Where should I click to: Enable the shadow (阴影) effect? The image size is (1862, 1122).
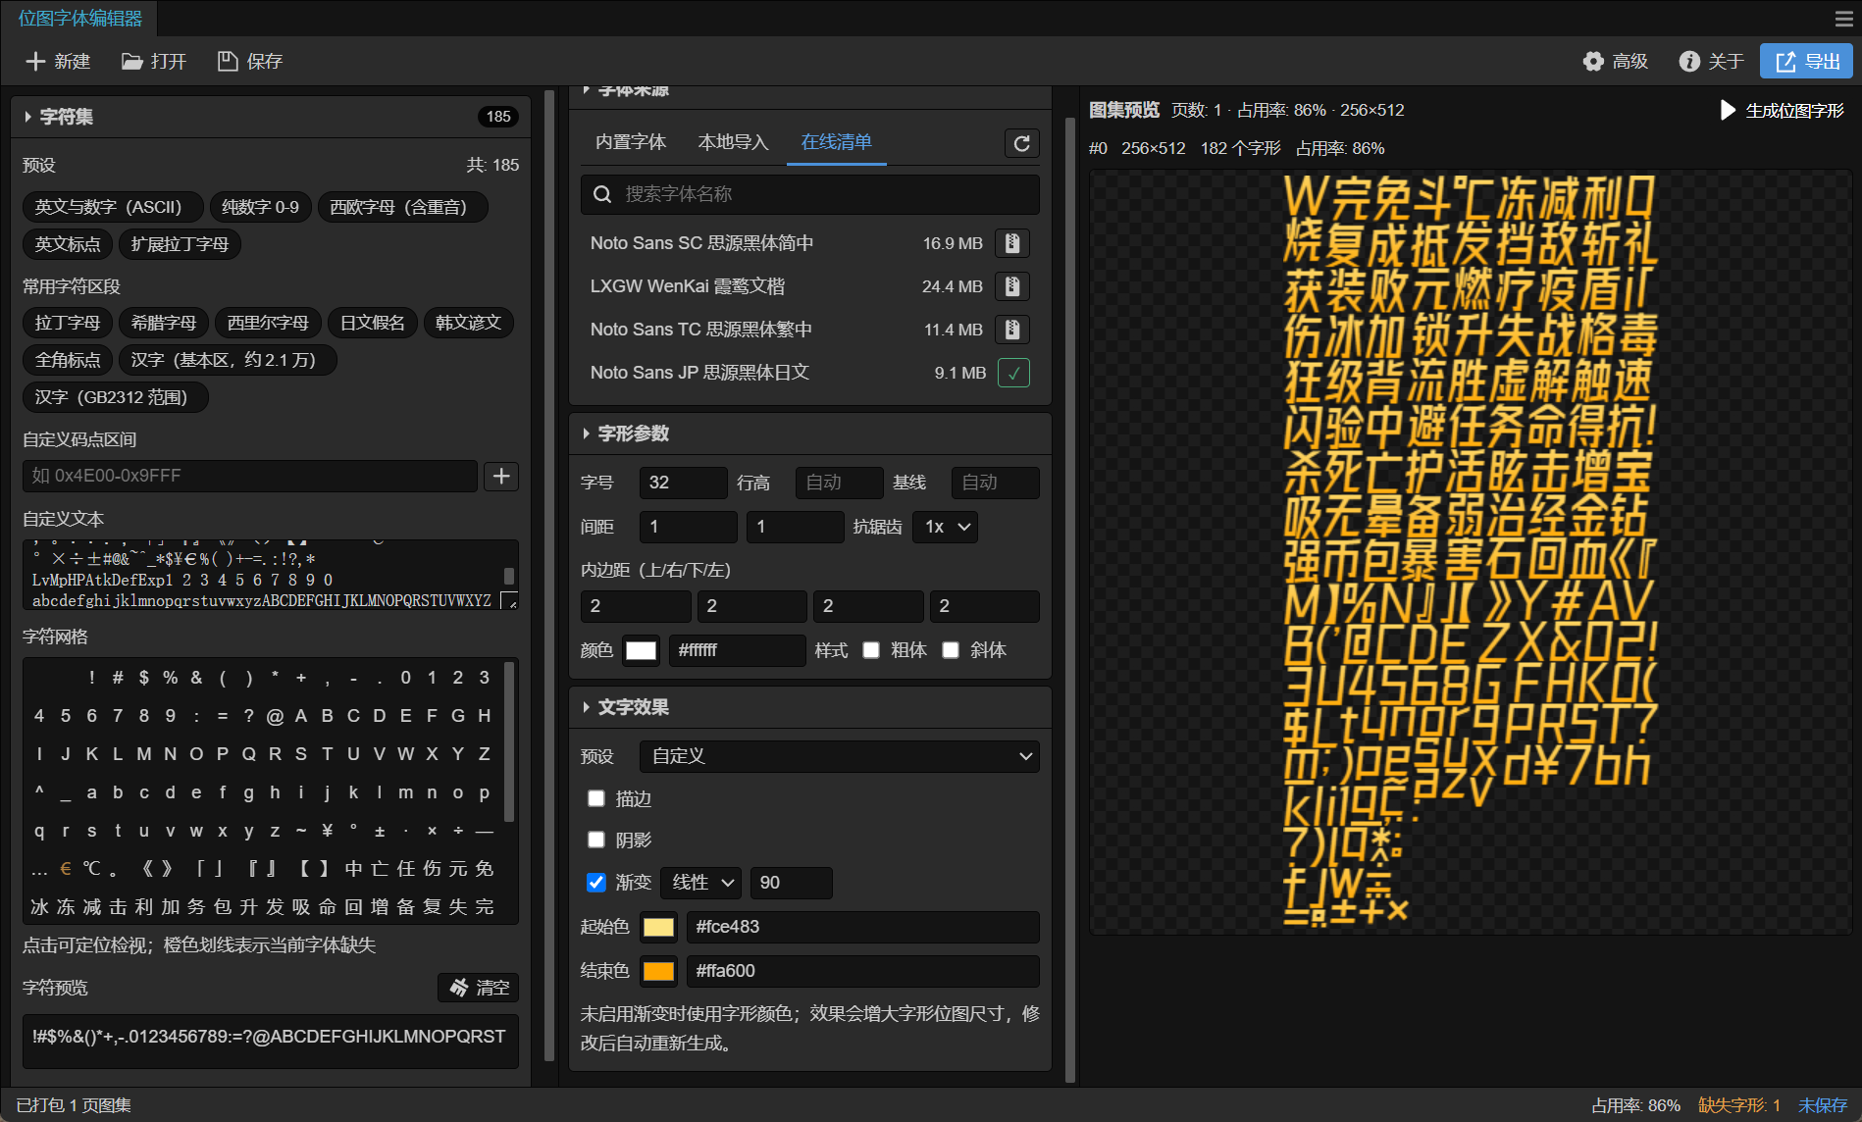click(x=595, y=840)
